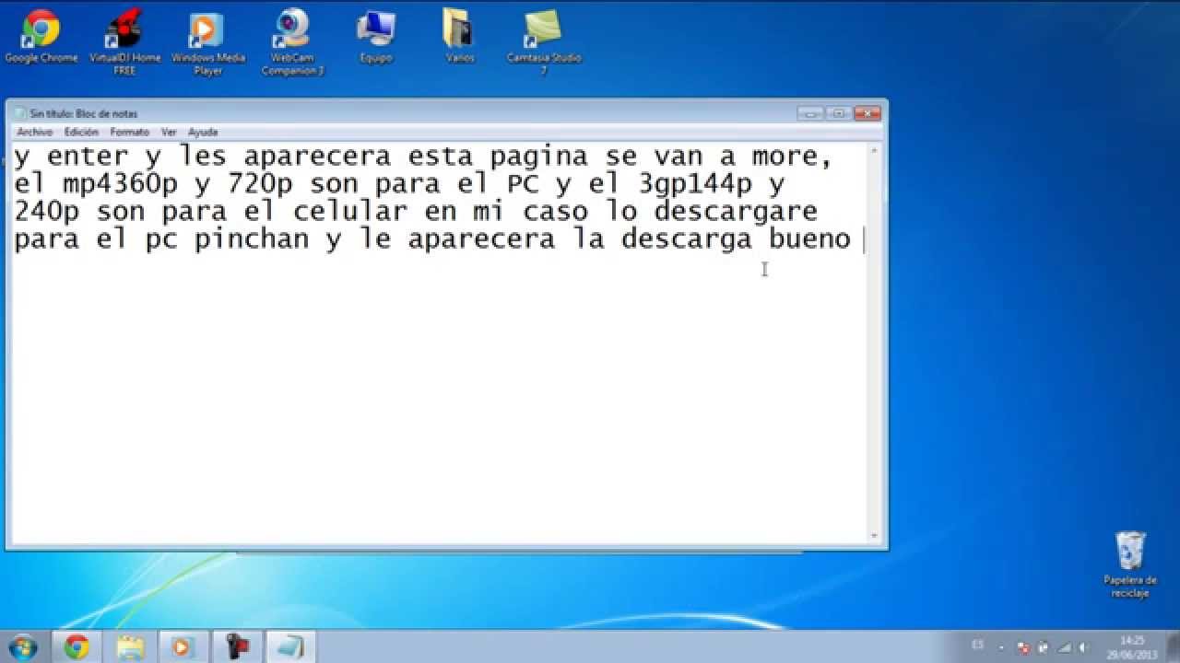This screenshot has width=1180, height=663.
Task: Launch VirtualDJ Home FREE from desktop
Action: pos(124,41)
